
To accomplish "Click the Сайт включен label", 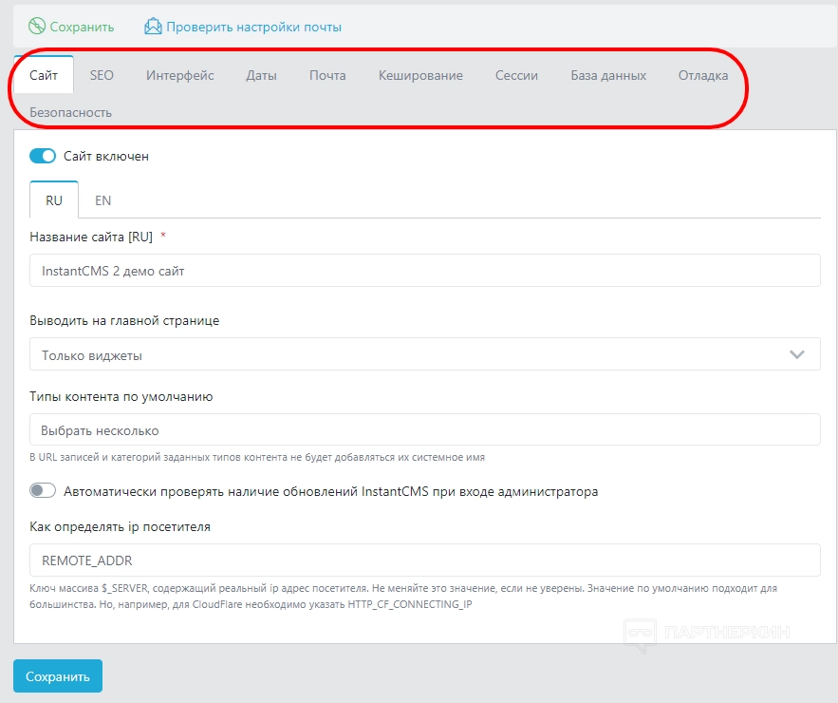I will pos(106,156).
